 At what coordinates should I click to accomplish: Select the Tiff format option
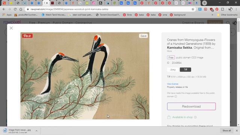[x=185, y=70]
